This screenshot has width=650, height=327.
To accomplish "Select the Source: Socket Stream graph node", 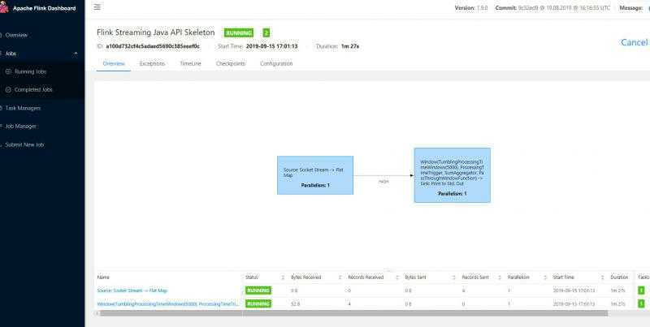I will pyautogui.click(x=315, y=174).
